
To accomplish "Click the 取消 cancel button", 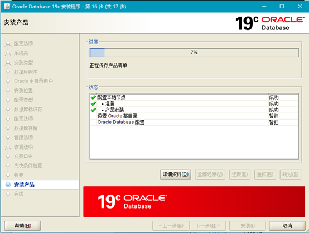I will click(287, 226).
